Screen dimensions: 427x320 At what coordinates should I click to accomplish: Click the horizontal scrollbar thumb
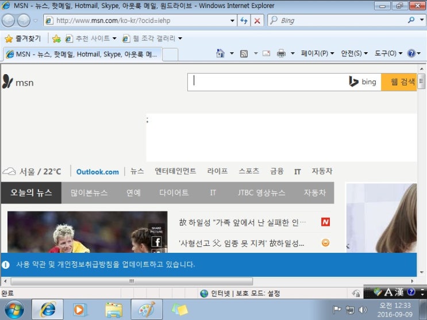click(132, 281)
